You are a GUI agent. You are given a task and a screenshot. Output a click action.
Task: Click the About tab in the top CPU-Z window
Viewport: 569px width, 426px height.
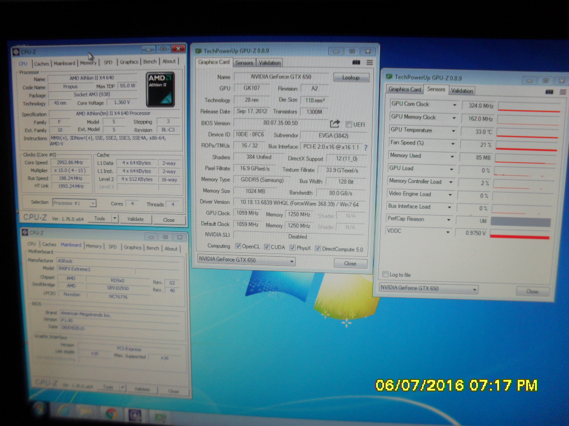click(169, 61)
